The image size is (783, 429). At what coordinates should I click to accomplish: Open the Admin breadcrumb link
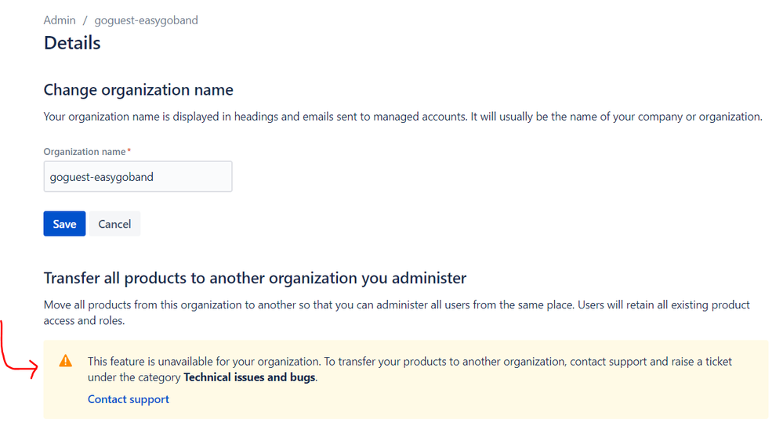point(60,20)
